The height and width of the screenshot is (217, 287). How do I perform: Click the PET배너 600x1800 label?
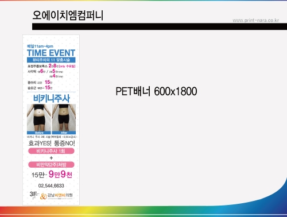(x=156, y=91)
